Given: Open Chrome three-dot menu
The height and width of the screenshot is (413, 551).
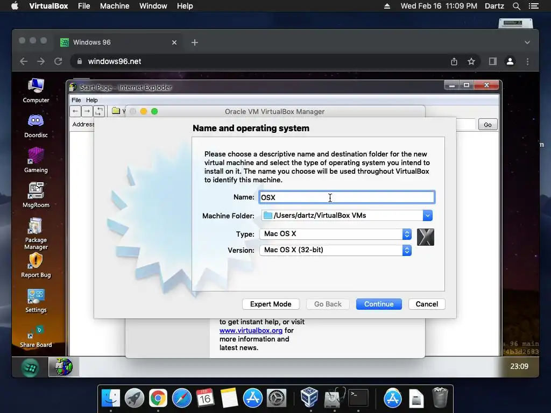Looking at the screenshot, I should click(x=527, y=61).
